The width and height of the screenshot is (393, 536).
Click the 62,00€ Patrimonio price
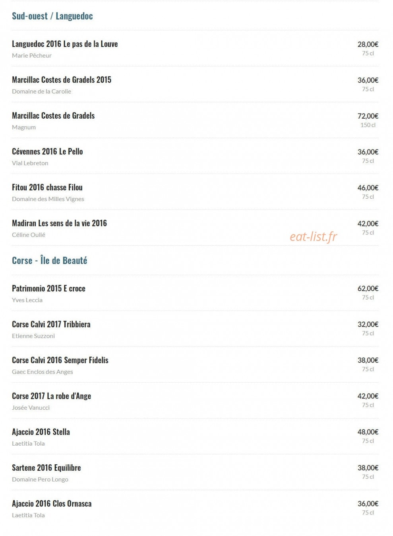point(368,288)
